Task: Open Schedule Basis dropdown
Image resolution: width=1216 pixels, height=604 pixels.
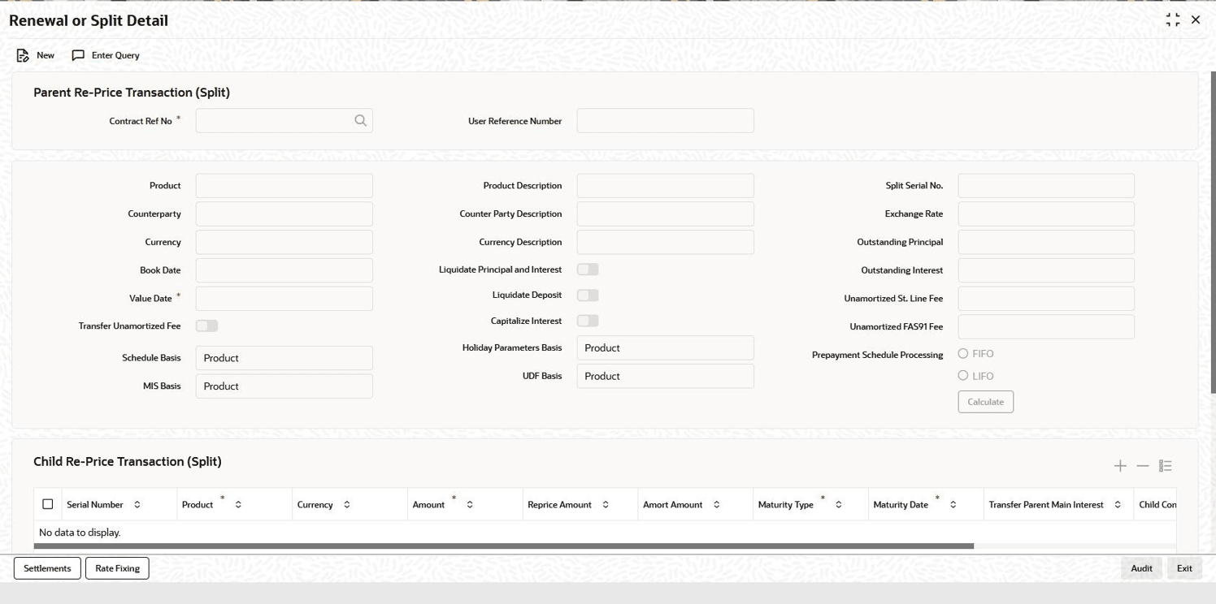Action: point(284,358)
